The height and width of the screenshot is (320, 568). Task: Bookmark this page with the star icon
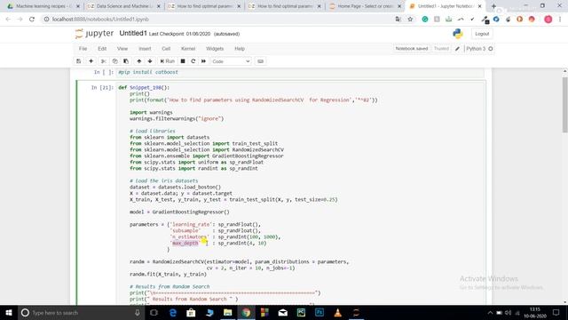(410, 20)
